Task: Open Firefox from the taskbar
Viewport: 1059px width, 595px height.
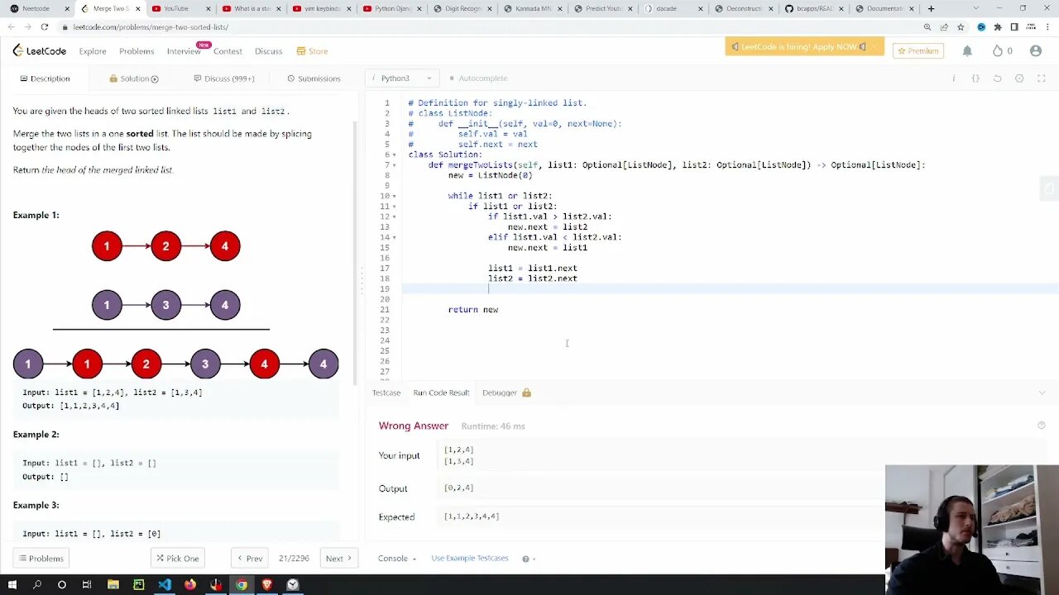Action: click(189, 585)
